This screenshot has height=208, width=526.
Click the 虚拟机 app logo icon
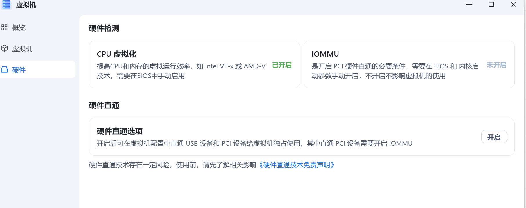tap(6, 5)
